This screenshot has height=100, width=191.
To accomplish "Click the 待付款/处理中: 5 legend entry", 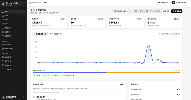I will [68, 75].
